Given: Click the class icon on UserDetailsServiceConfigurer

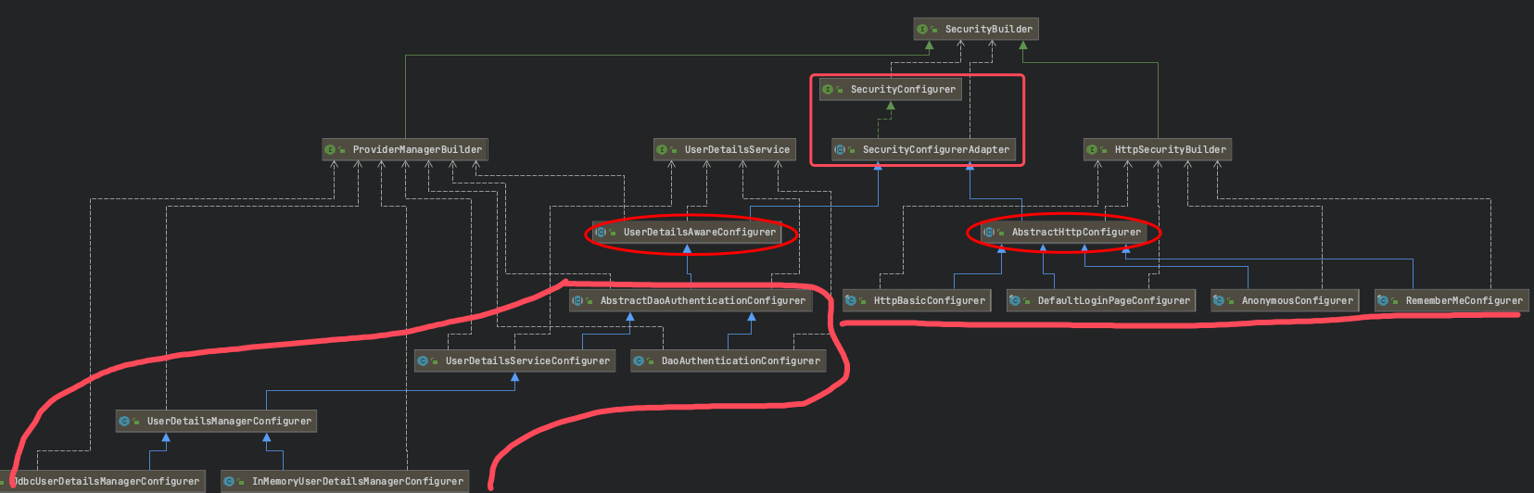Looking at the screenshot, I should coord(423,361).
